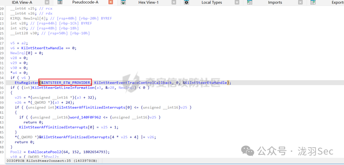
Task: Open the Hex View-1 tab
Action: point(148,3)
